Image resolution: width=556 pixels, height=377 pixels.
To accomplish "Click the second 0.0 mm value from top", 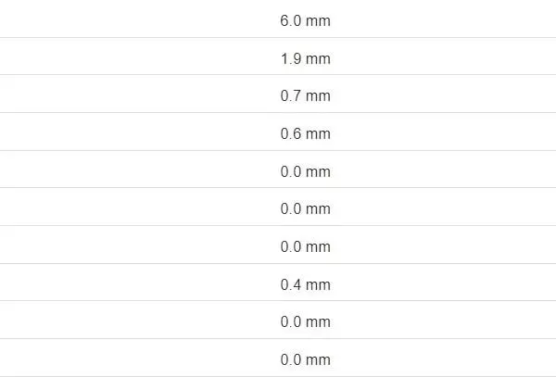I will click(305, 209).
